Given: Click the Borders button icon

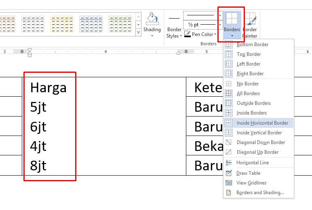Looking at the screenshot, I should 232,19.
